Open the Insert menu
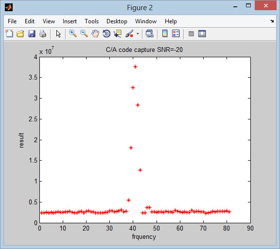This screenshot has width=280, height=249. pyautogui.click(x=70, y=21)
